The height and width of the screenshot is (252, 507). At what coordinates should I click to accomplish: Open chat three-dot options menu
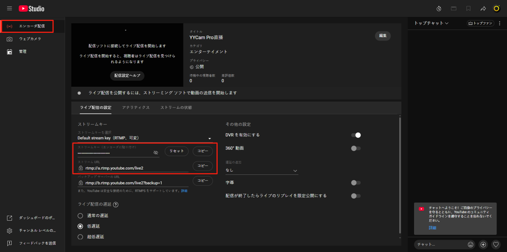click(500, 23)
